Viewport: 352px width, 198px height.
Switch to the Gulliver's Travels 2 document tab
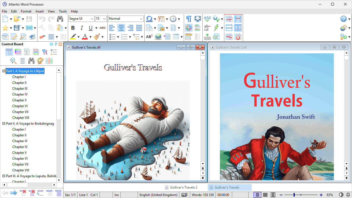coord(181,187)
